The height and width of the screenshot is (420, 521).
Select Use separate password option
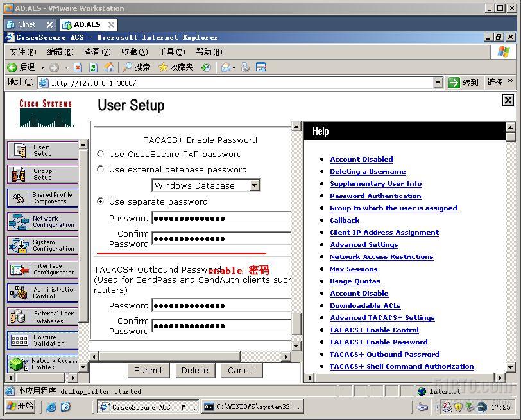pyautogui.click(x=100, y=201)
